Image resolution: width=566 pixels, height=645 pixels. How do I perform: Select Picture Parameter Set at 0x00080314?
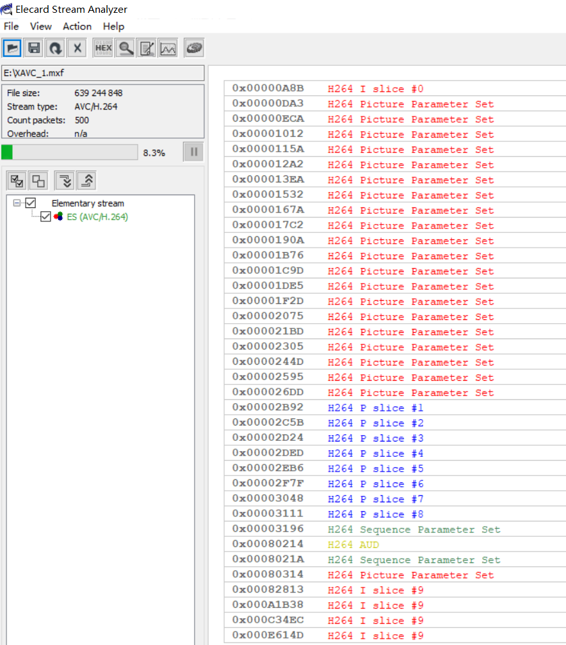click(x=395, y=575)
